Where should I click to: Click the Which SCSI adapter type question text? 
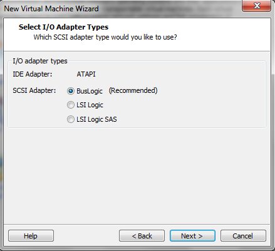tap(105, 37)
